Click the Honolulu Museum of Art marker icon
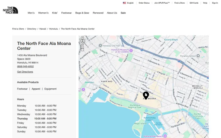 131,51
